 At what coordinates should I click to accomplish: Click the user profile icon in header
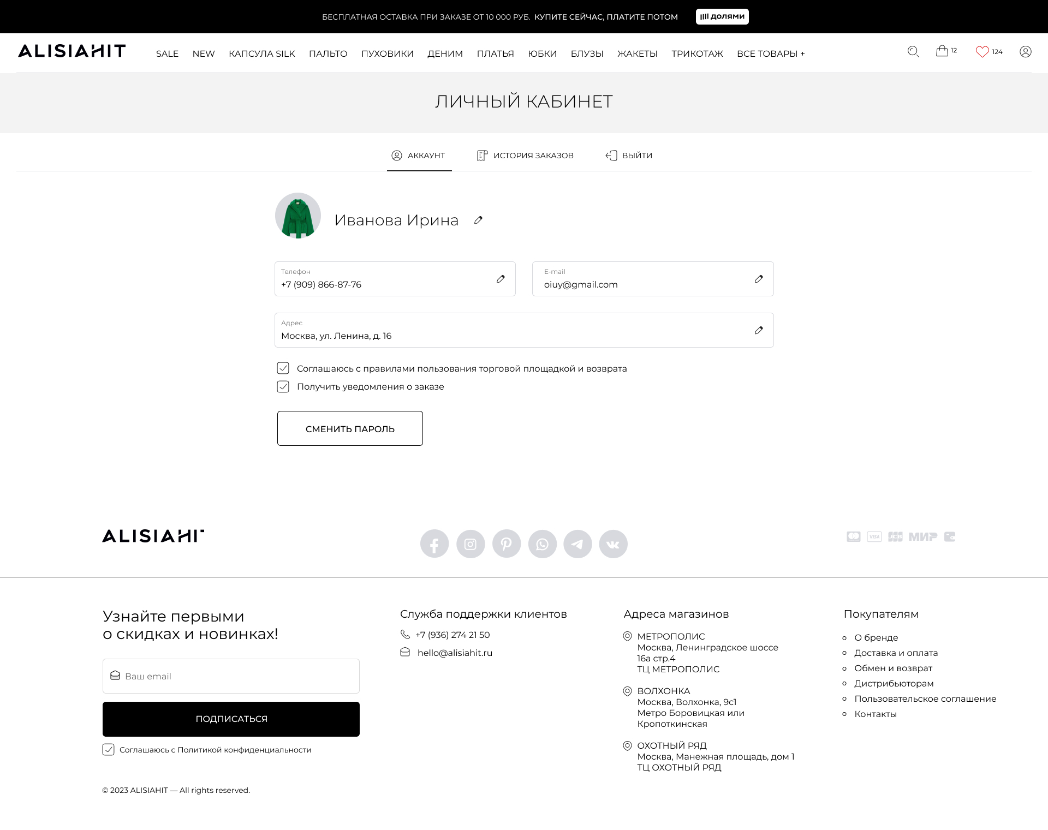point(1025,52)
